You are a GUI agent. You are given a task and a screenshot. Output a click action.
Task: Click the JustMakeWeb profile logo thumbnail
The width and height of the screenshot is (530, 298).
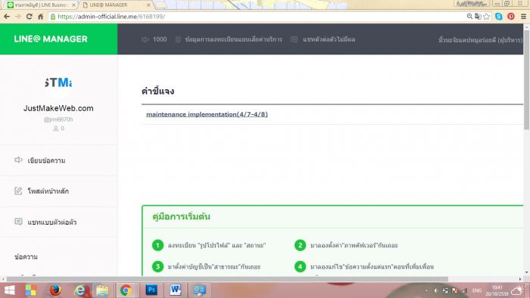tap(58, 82)
